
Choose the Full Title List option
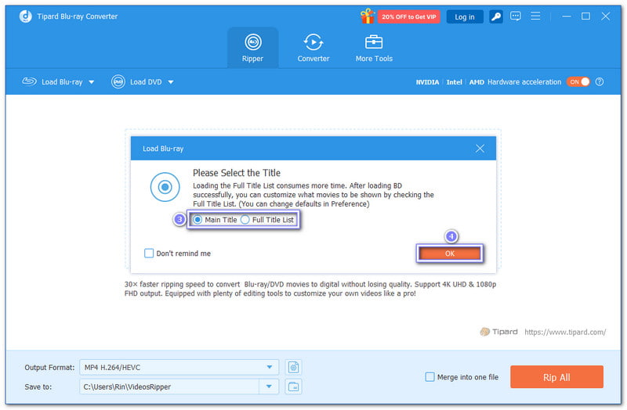[245, 220]
